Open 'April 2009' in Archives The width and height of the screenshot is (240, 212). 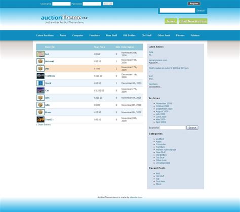pyautogui.click(x=161, y=122)
